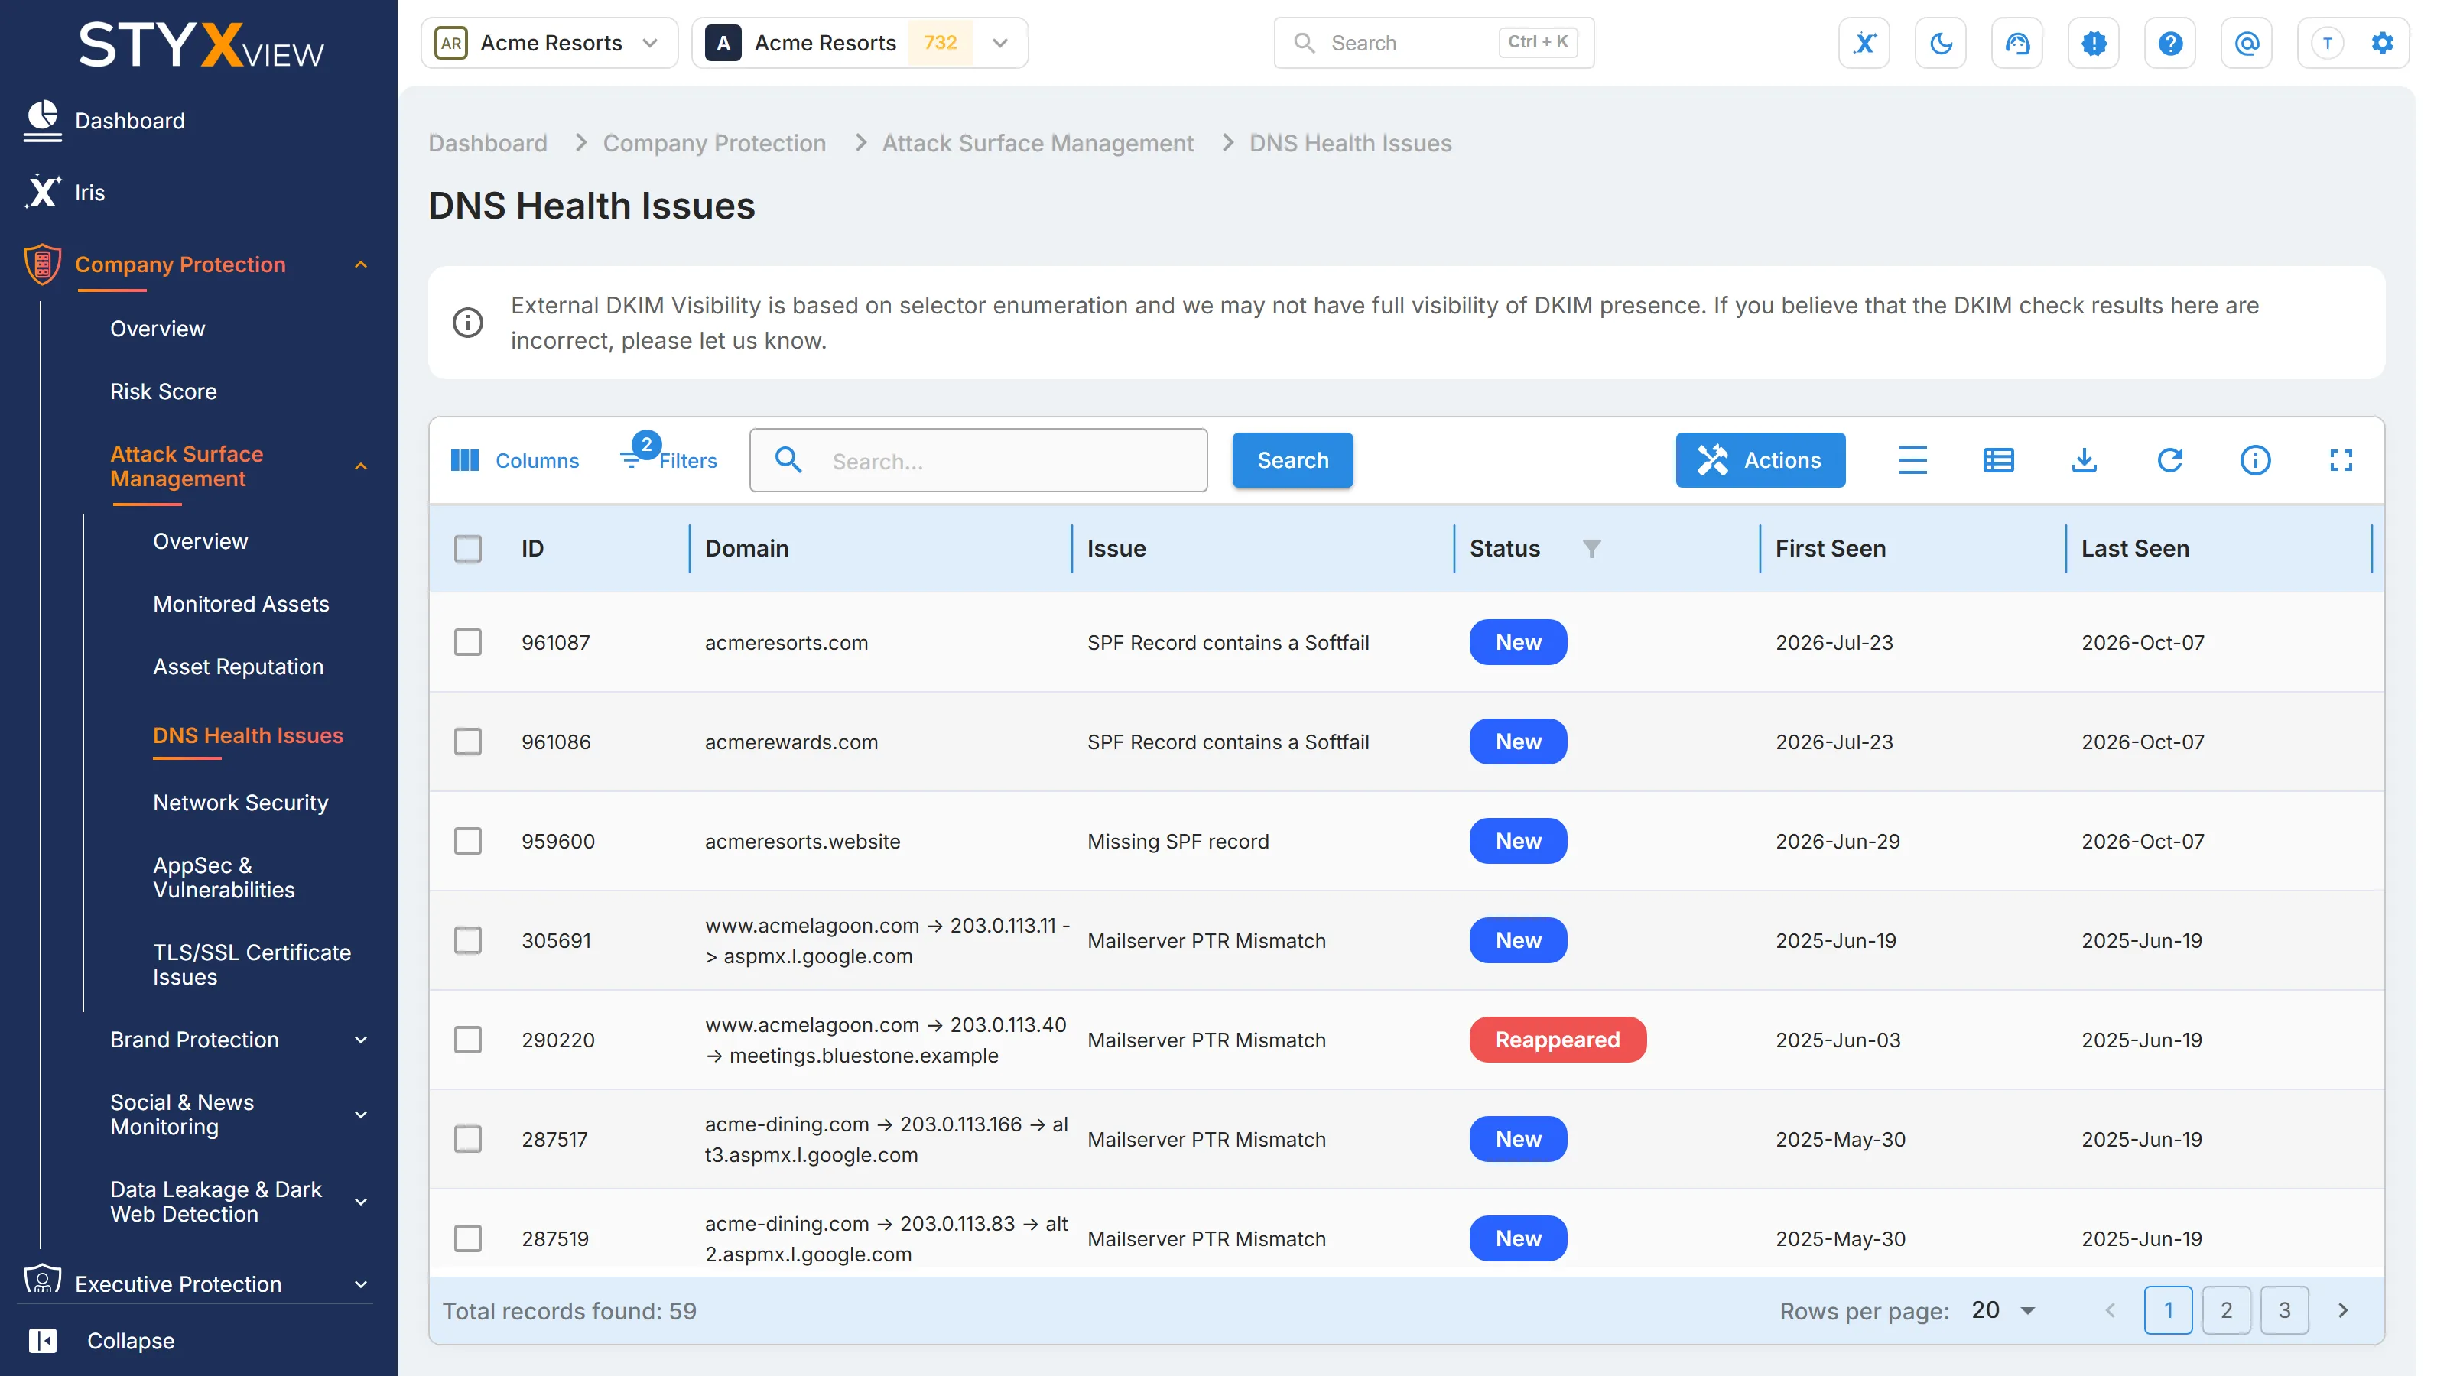Image resolution: width=2447 pixels, height=1376 pixels.
Task: Download the table data
Action: coord(2084,460)
